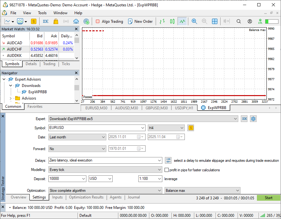This screenshot has width=281, height=219.
Task: Open the Deposit amount dropdown
Action: tap(83, 179)
